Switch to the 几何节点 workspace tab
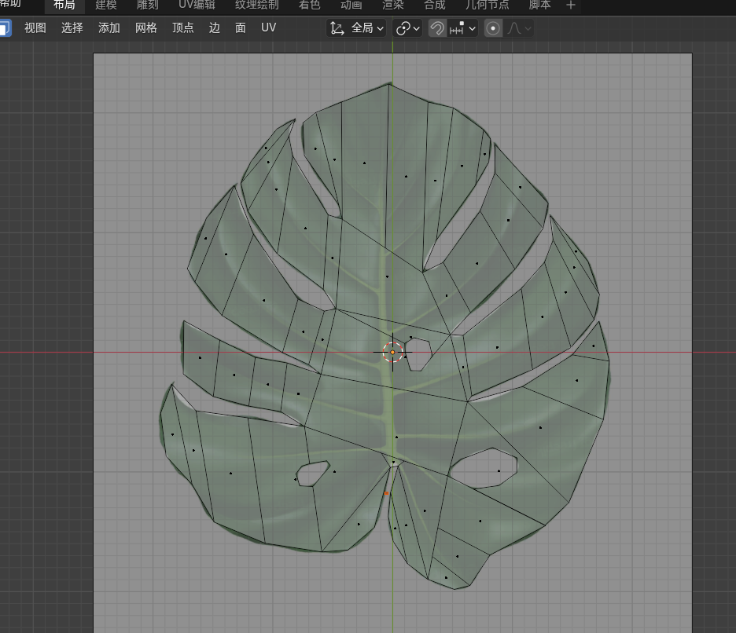The height and width of the screenshot is (633, 736). [487, 5]
